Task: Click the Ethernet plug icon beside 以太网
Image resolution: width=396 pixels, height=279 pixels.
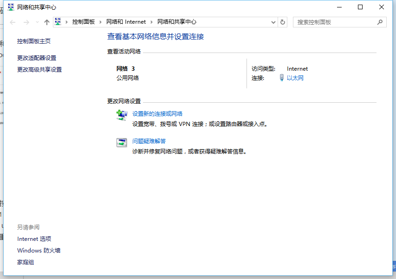Action: [x=282, y=78]
